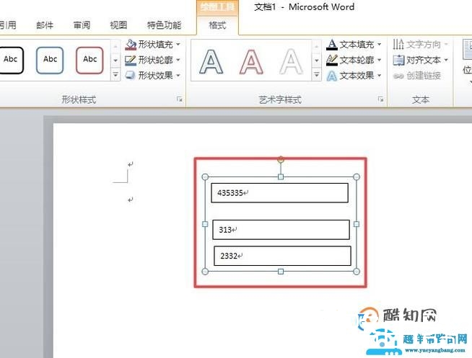Click the left-middle sizing handle of the group
The width and height of the screenshot is (472, 358).
point(205,224)
